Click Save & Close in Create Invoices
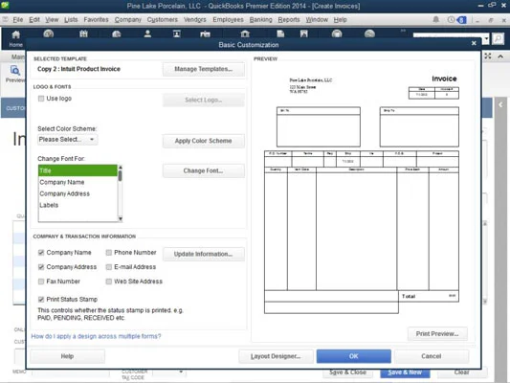The height and width of the screenshot is (383, 510). (347, 372)
